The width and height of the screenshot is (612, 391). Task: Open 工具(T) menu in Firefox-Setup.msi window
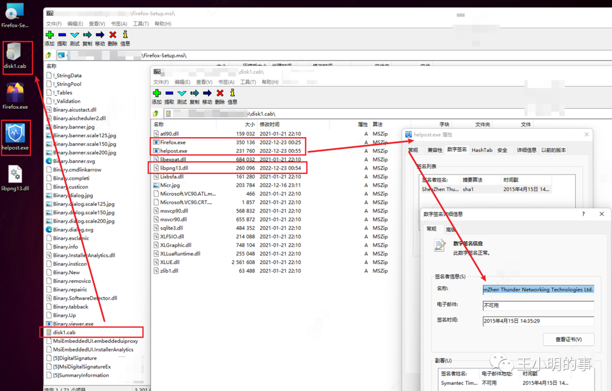141,24
